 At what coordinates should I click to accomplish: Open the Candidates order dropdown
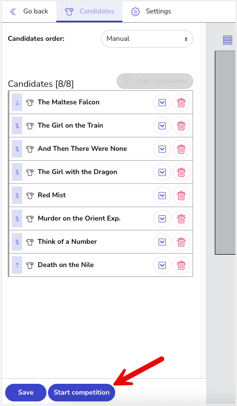coord(147,39)
